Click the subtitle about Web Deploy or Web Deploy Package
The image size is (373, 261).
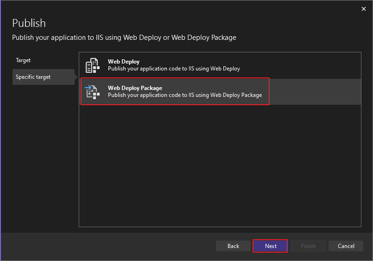coord(124,38)
